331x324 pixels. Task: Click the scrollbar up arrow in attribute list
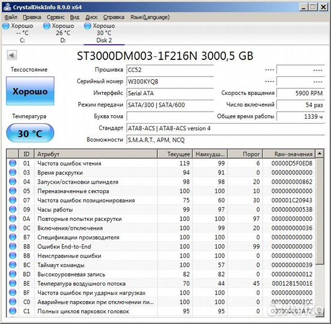click(320, 154)
